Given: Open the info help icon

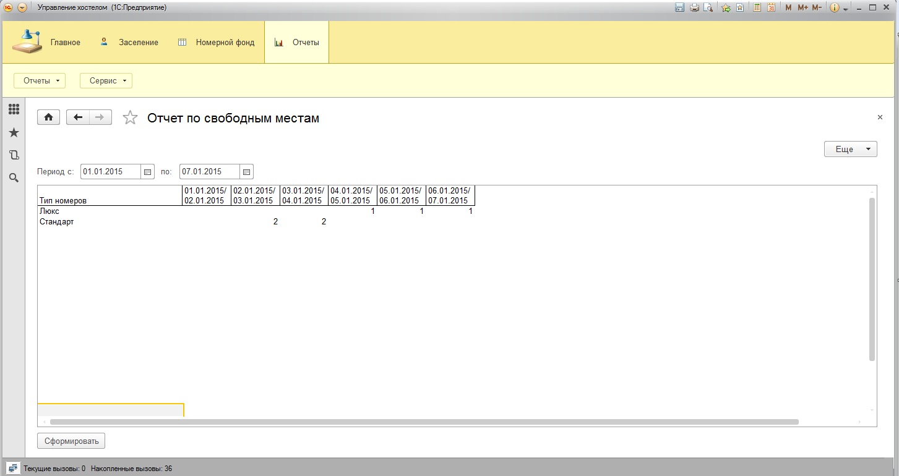Looking at the screenshot, I should pos(835,7).
